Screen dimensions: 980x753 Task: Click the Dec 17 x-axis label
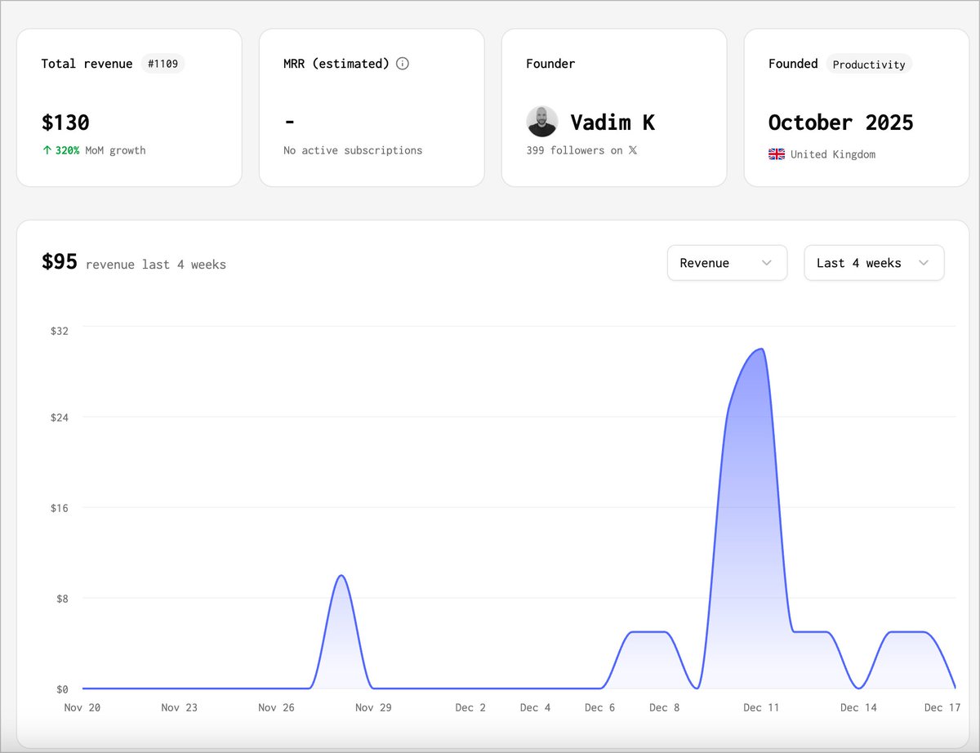942,708
